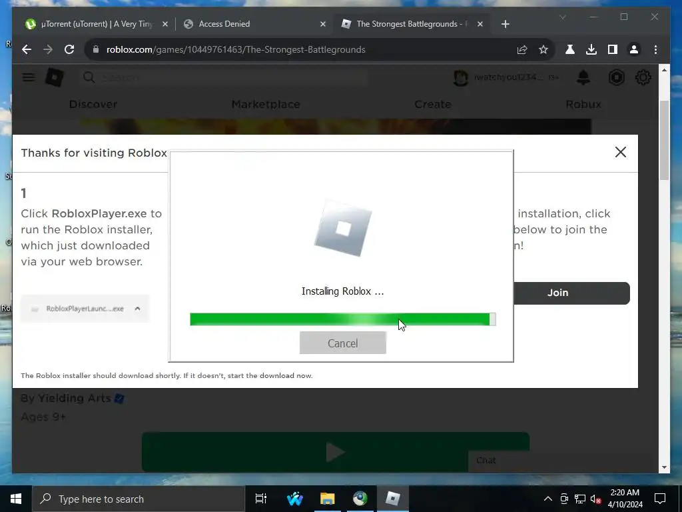
Task: Open tab search dropdown arrow
Action: click(x=562, y=17)
